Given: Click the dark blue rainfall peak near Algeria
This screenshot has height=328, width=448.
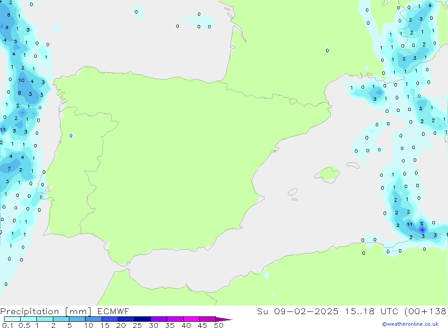Looking at the screenshot, I should (422, 230).
